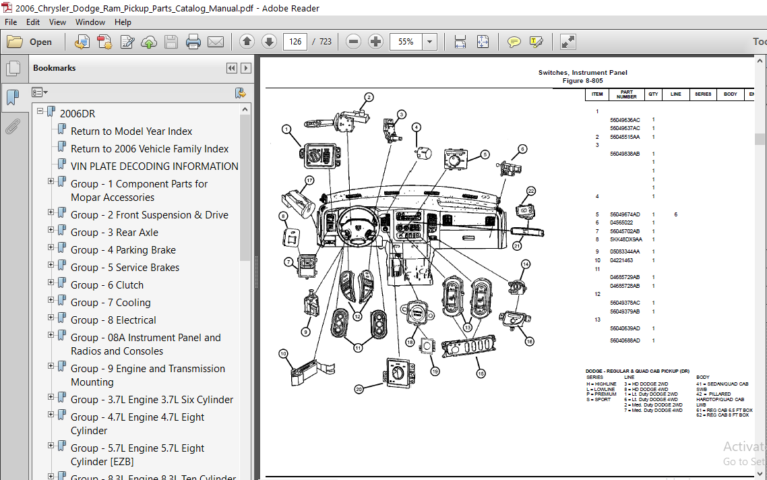The height and width of the screenshot is (480, 767).
Task: Open the attachments paperclip panel
Action: (x=13, y=126)
